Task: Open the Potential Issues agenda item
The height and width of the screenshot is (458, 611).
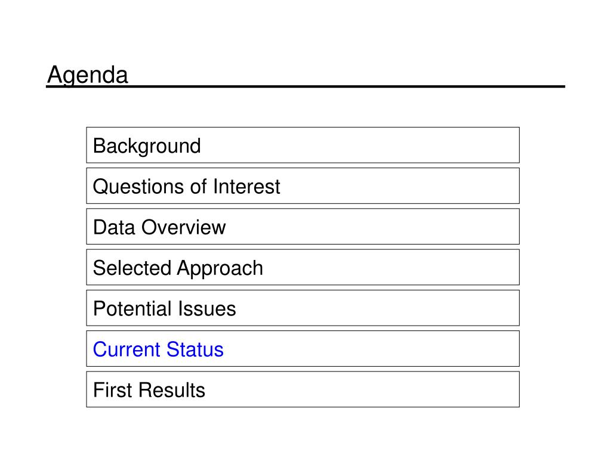Action: 303,308
